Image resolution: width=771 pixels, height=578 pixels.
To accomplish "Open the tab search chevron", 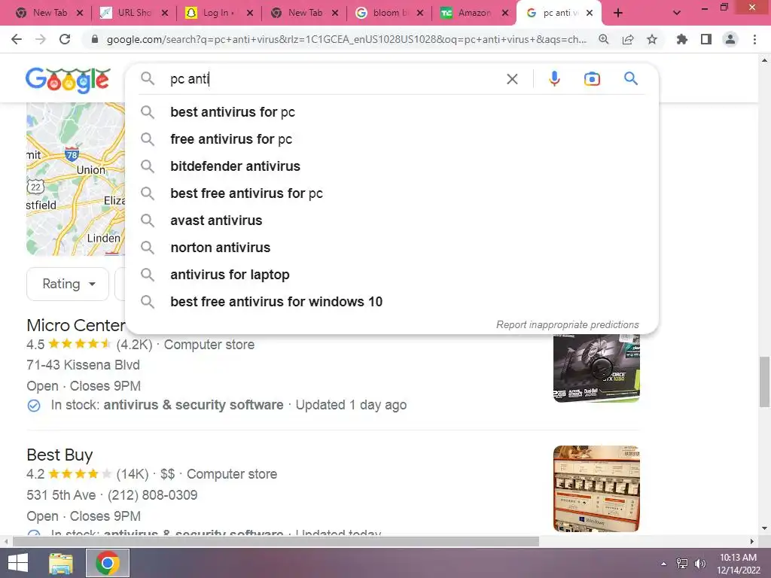I will pyautogui.click(x=677, y=14).
